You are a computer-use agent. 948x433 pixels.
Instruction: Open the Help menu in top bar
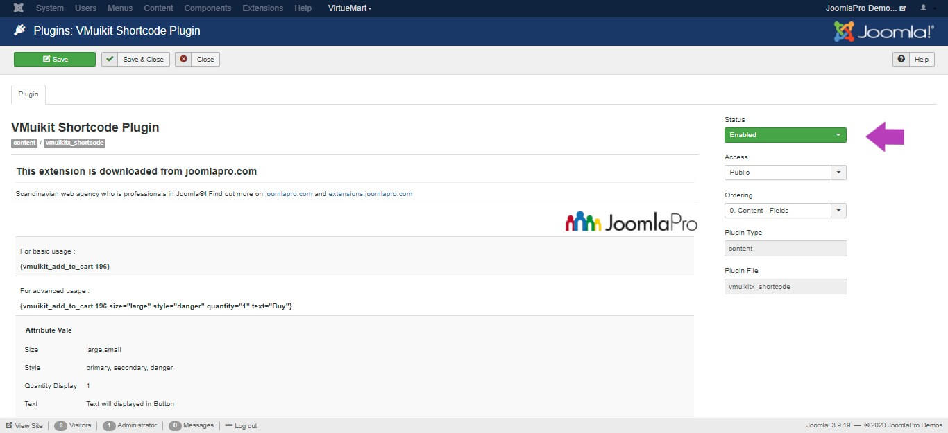[303, 8]
